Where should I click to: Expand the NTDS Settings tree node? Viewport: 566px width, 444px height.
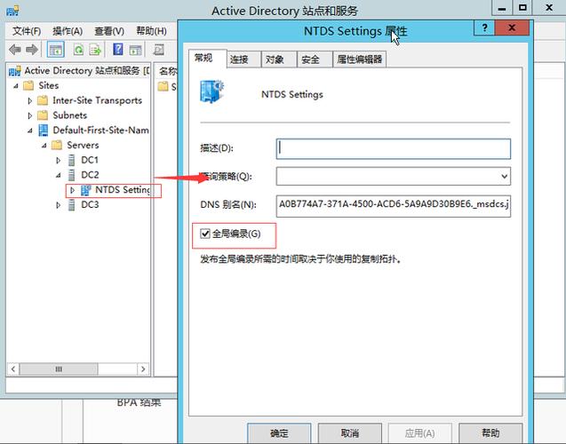[x=72, y=190]
